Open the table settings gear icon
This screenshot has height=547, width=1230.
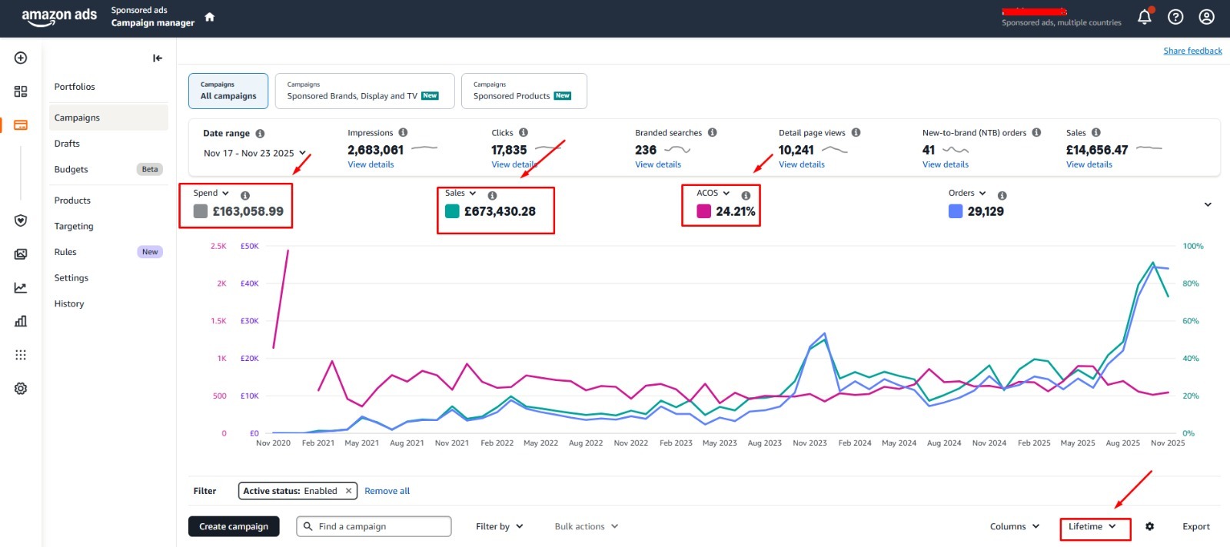(x=1149, y=526)
